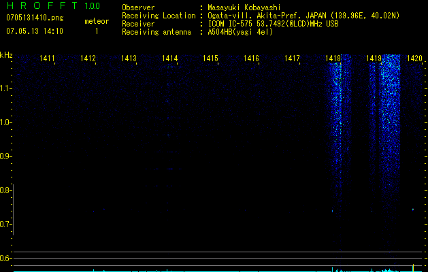The width and height of the screenshot is (428, 272).
Task: Click the Receiver label
Action: pyautogui.click(x=138, y=24)
